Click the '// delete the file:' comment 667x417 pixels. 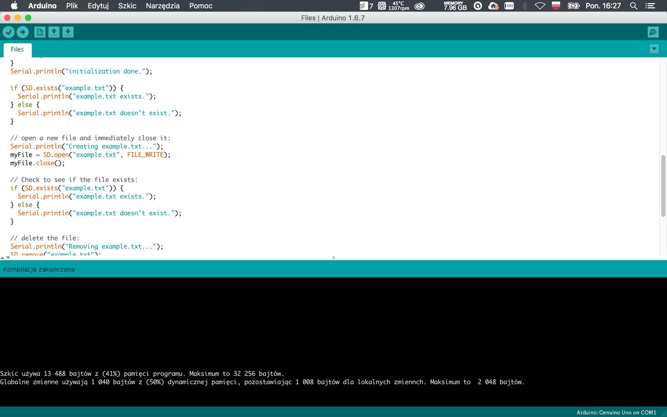point(45,238)
